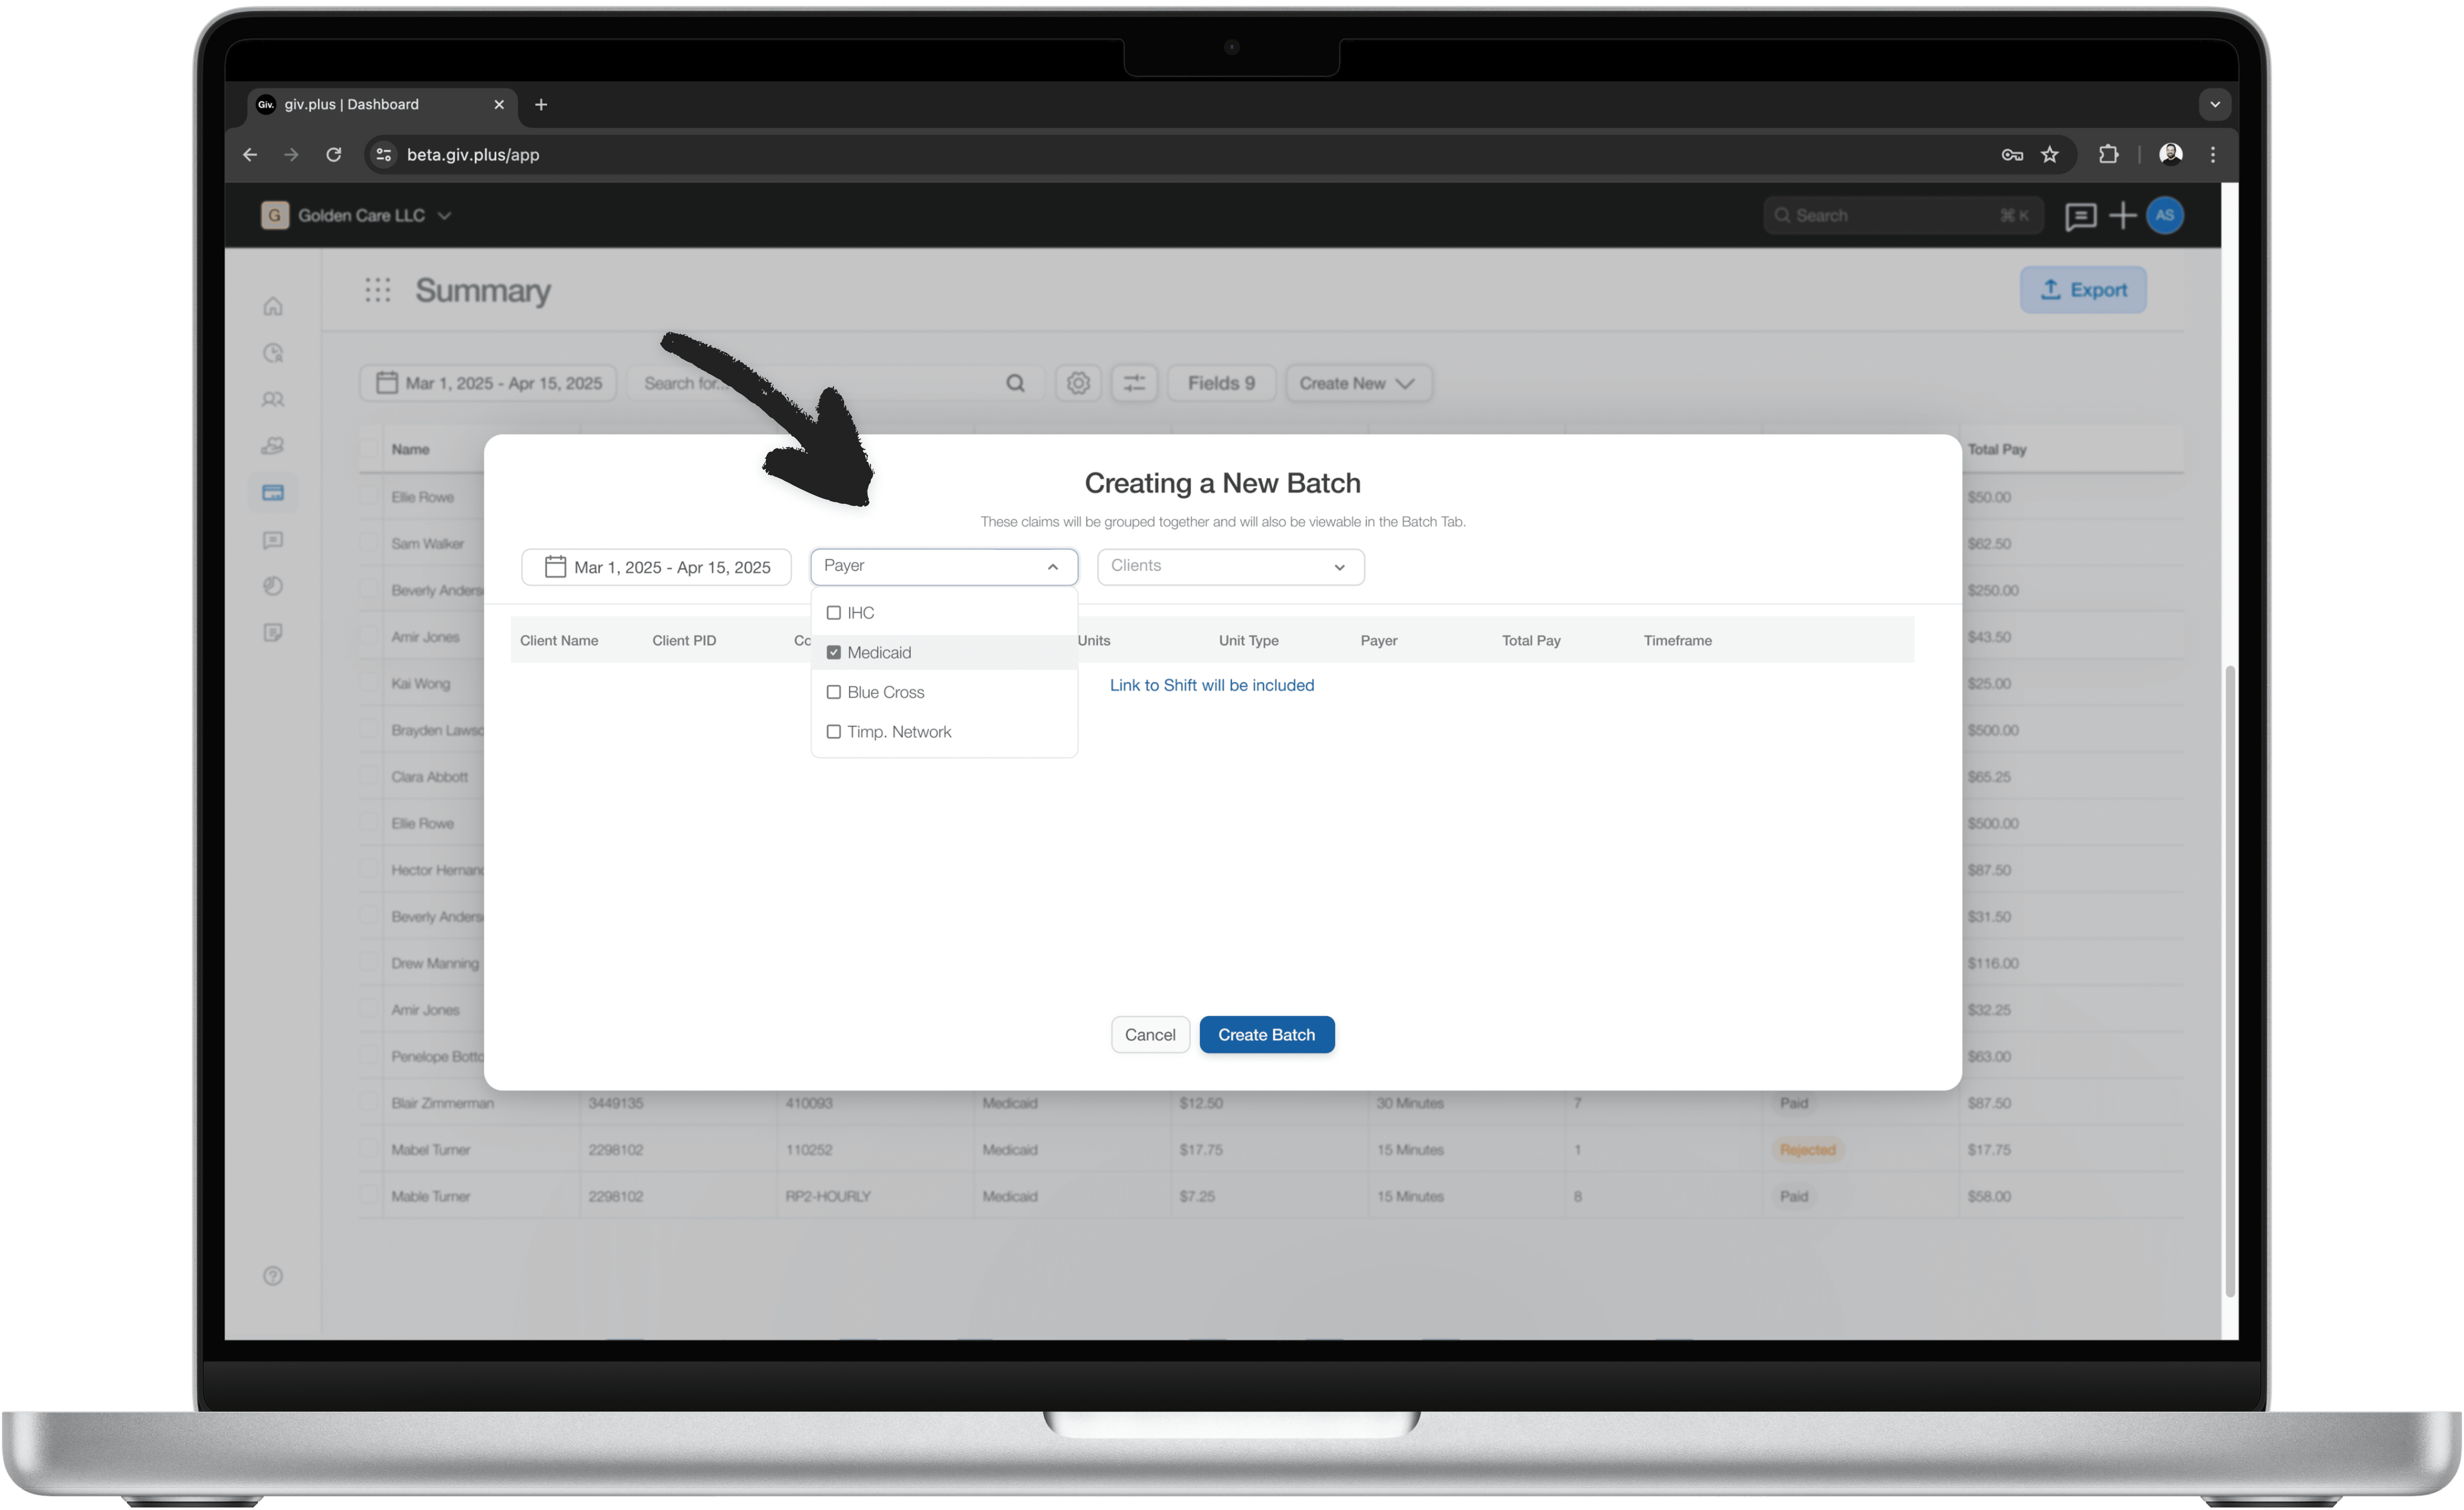Open the help question mark icon
Viewport: 2464px width, 1510px height.
(x=273, y=1276)
